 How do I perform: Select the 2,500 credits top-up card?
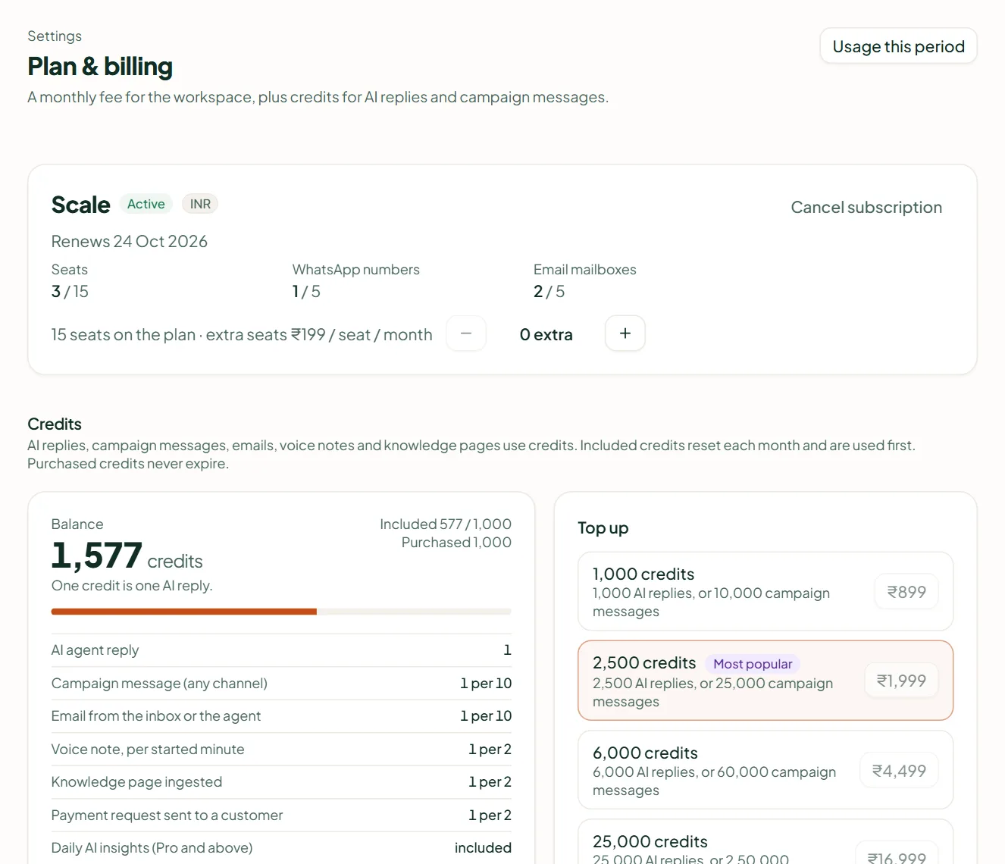765,681
